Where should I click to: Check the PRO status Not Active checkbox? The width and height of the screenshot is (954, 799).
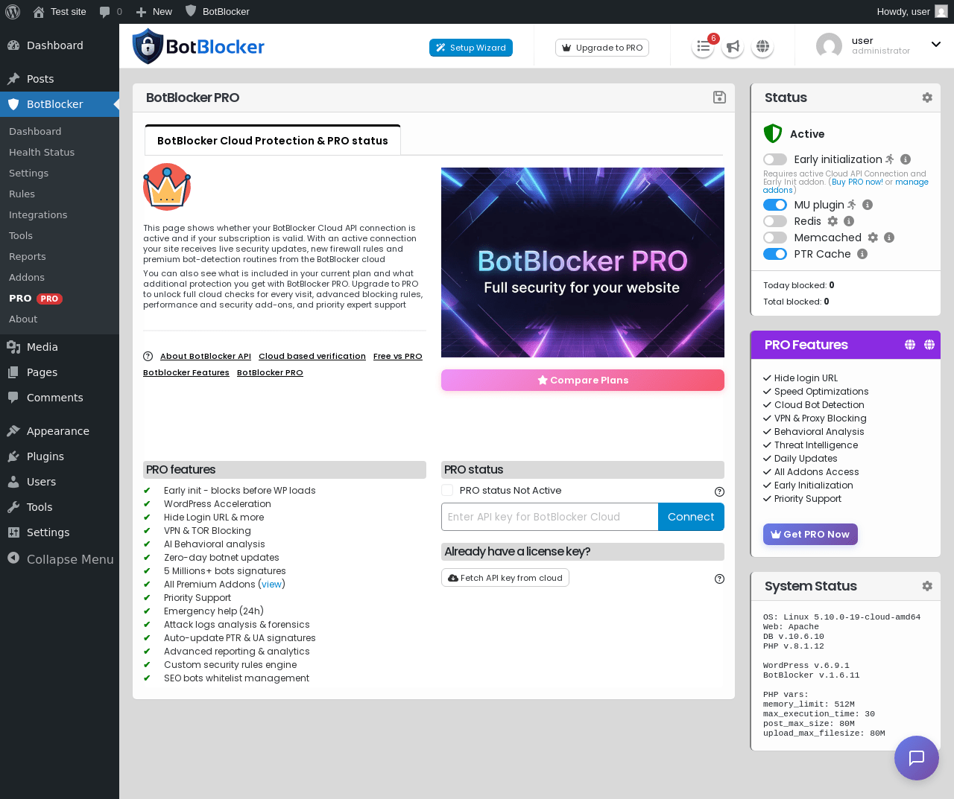click(x=447, y=490)
